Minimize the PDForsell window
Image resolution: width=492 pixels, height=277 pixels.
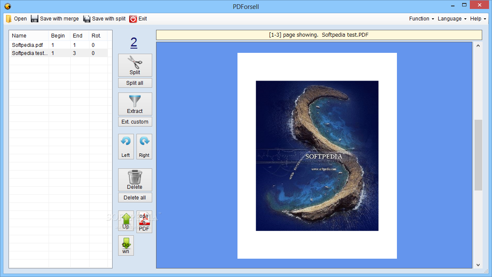tap(453, 6)
